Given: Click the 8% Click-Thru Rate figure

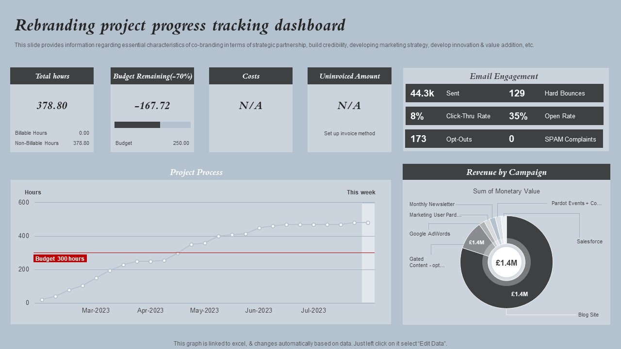Looking at the screenshot, I should [417, 116].
